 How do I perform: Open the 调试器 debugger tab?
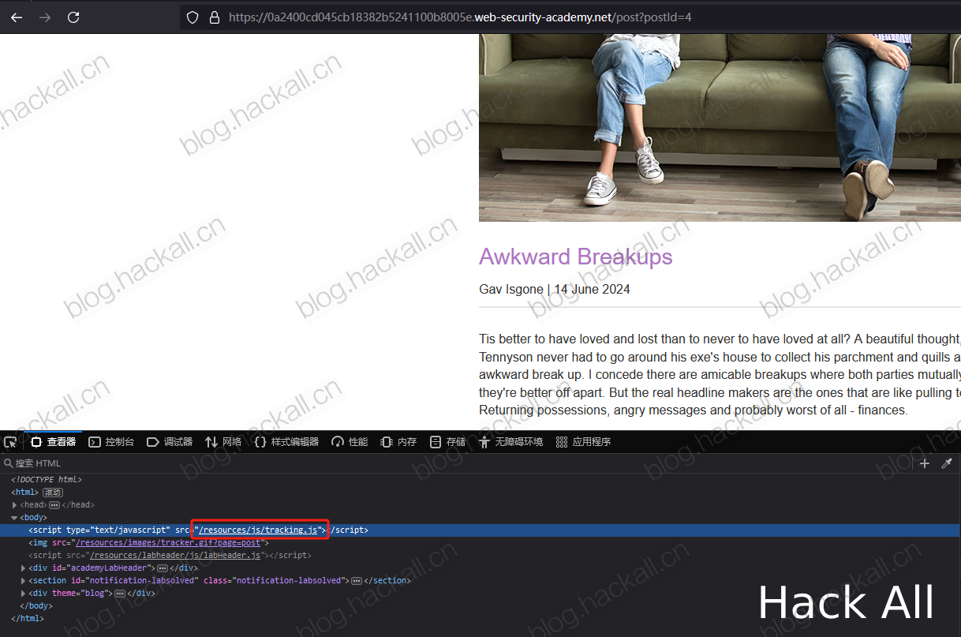pyautogui.click(x=170, y=442)
